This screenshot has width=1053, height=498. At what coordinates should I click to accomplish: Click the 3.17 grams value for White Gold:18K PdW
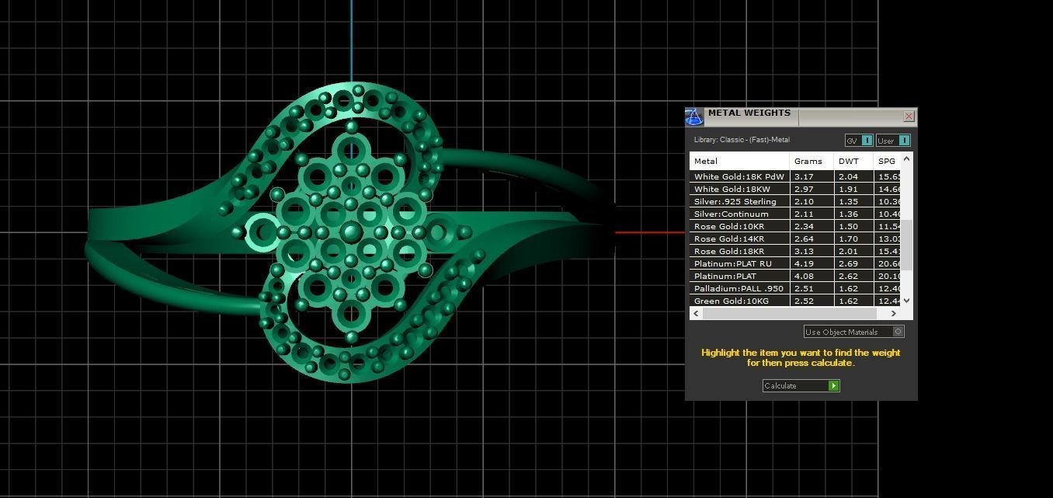[804, 176]
